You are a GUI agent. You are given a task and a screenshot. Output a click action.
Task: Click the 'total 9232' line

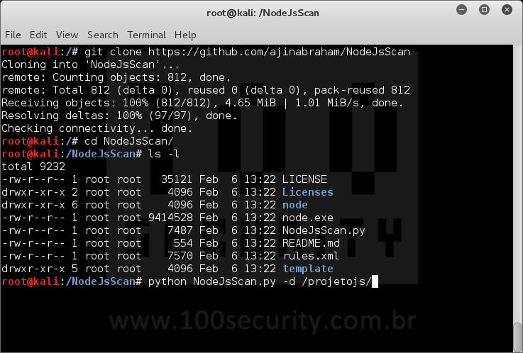[33, 167]
